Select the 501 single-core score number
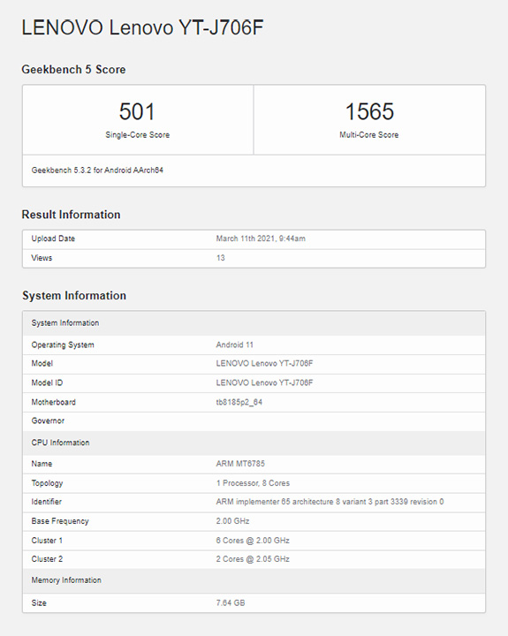 137,111
